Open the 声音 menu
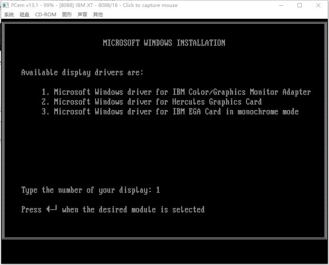The height and width of the screenshot is (265, 329). coord(82,14)
